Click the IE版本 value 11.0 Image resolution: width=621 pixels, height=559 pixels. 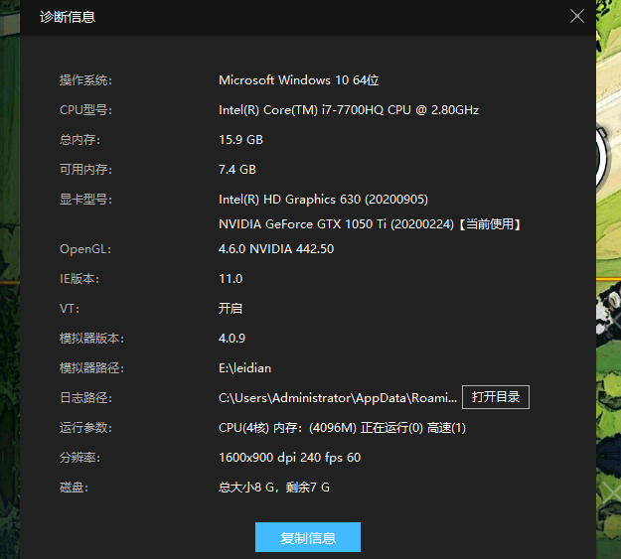[231, 278]
